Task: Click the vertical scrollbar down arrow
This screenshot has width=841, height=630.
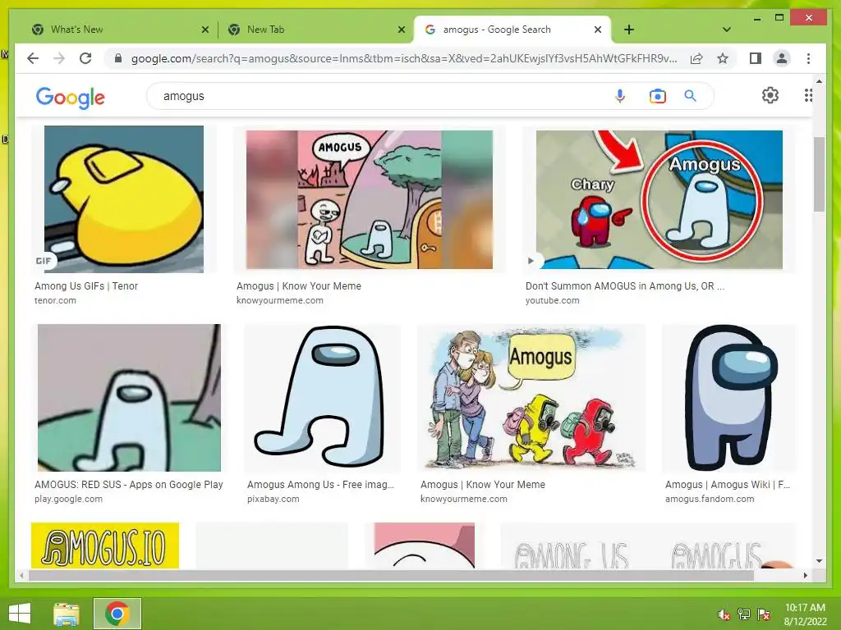Action: [x=819, y=561]
